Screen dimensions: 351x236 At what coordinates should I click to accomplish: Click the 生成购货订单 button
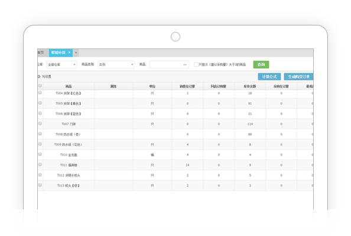(x=298, y=77)
